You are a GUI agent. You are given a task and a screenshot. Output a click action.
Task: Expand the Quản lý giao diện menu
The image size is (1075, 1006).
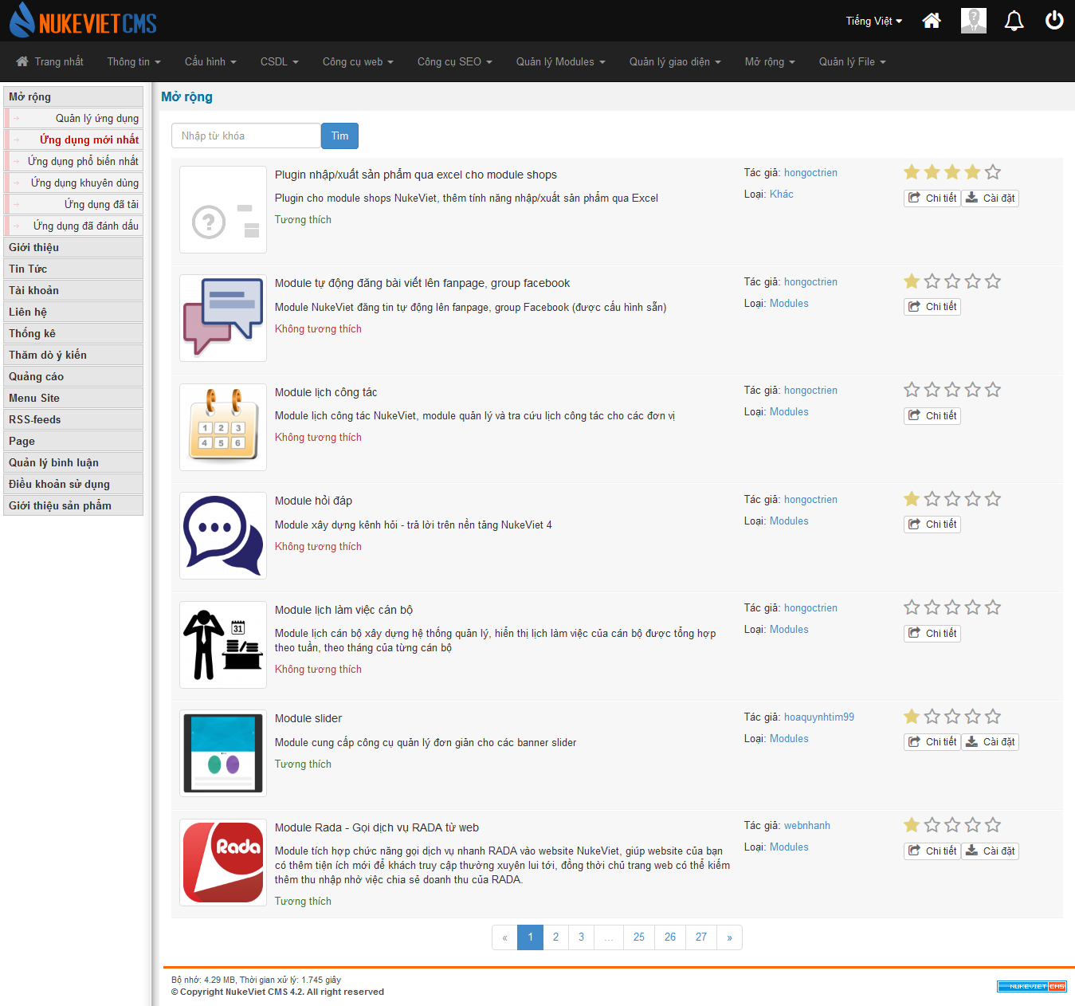tap(675, 61)
